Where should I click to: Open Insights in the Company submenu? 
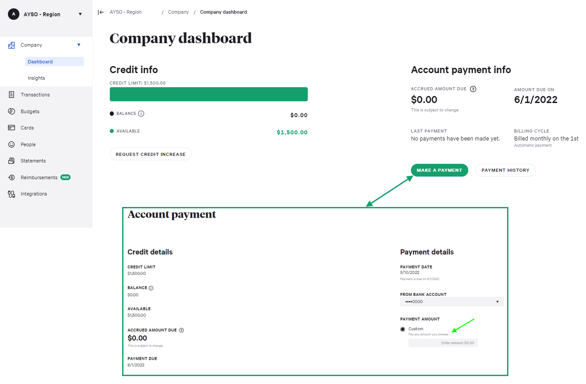pos(37,78)
